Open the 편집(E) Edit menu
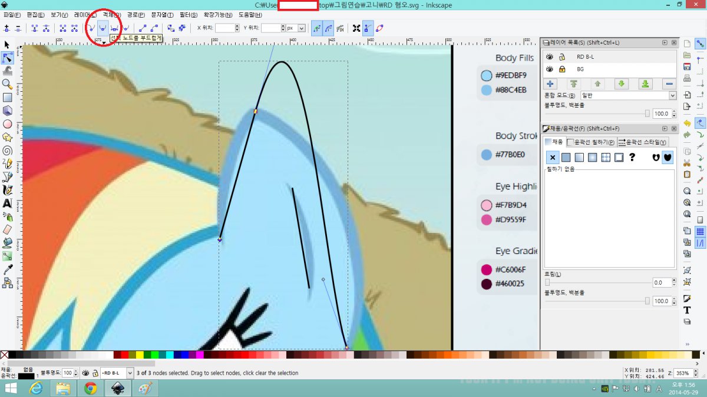 [36, 15]
